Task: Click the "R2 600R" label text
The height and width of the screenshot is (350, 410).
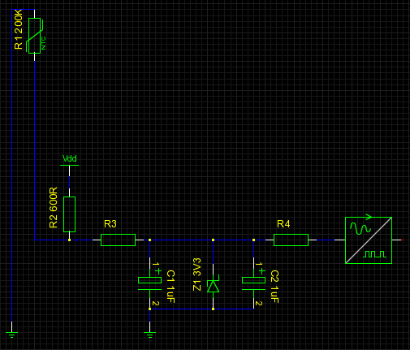Action: (54, 207)
